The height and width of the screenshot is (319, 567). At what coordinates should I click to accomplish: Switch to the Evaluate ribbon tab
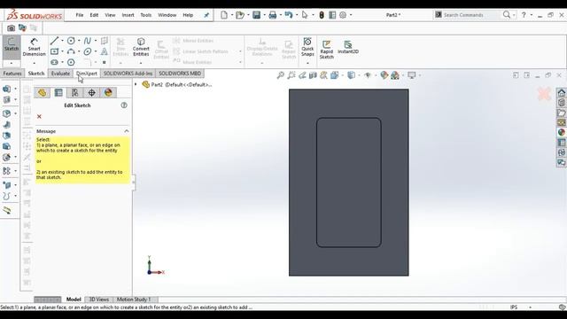point(60,74)
